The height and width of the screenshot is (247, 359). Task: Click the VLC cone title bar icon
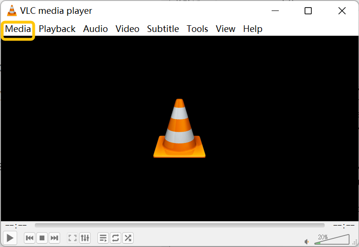(11, 10)
